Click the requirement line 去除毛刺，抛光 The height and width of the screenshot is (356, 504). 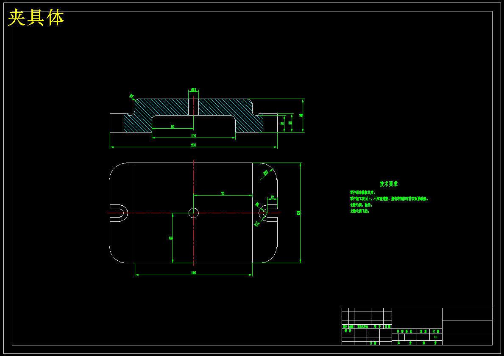(x=361, y=205)
